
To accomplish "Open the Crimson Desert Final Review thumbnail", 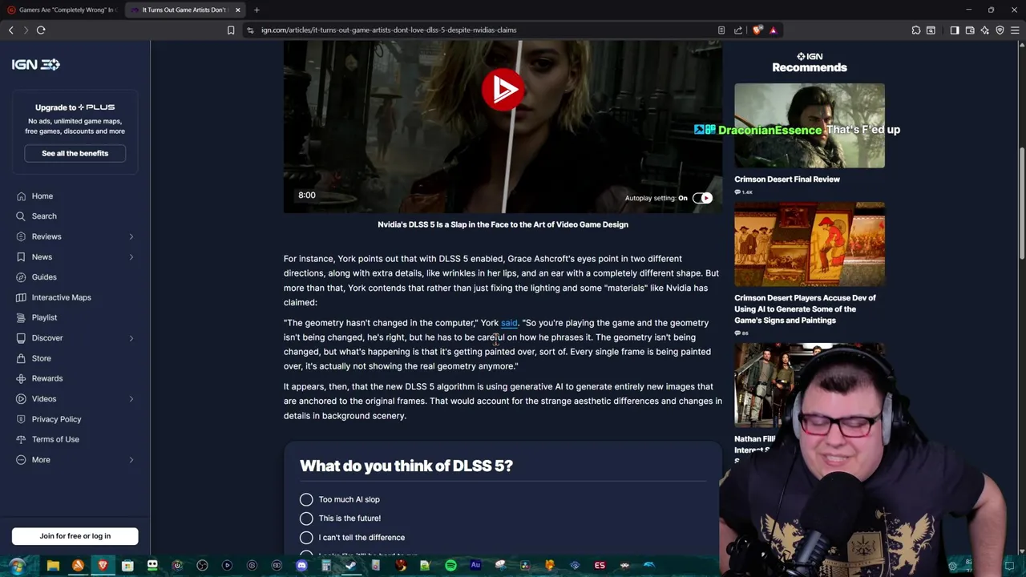I will [810, 126].
